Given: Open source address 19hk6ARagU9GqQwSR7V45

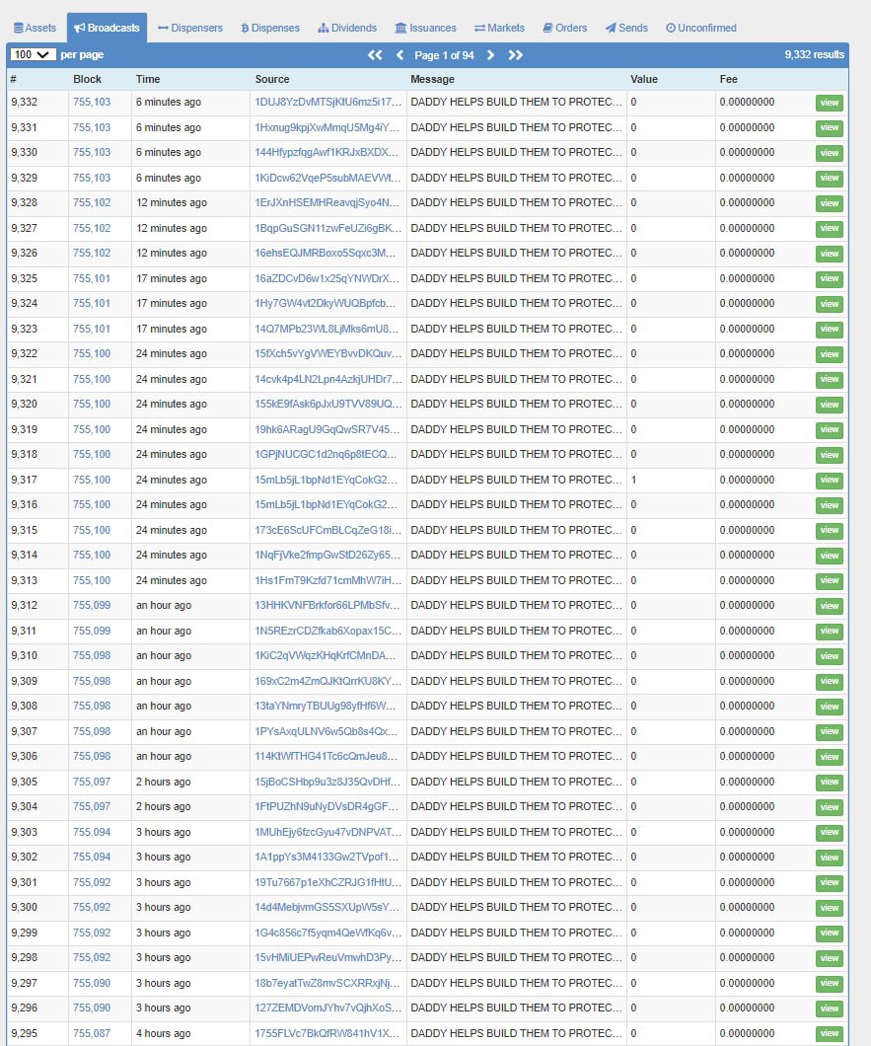Looking at the screenshot, I should tap(327, 429).
